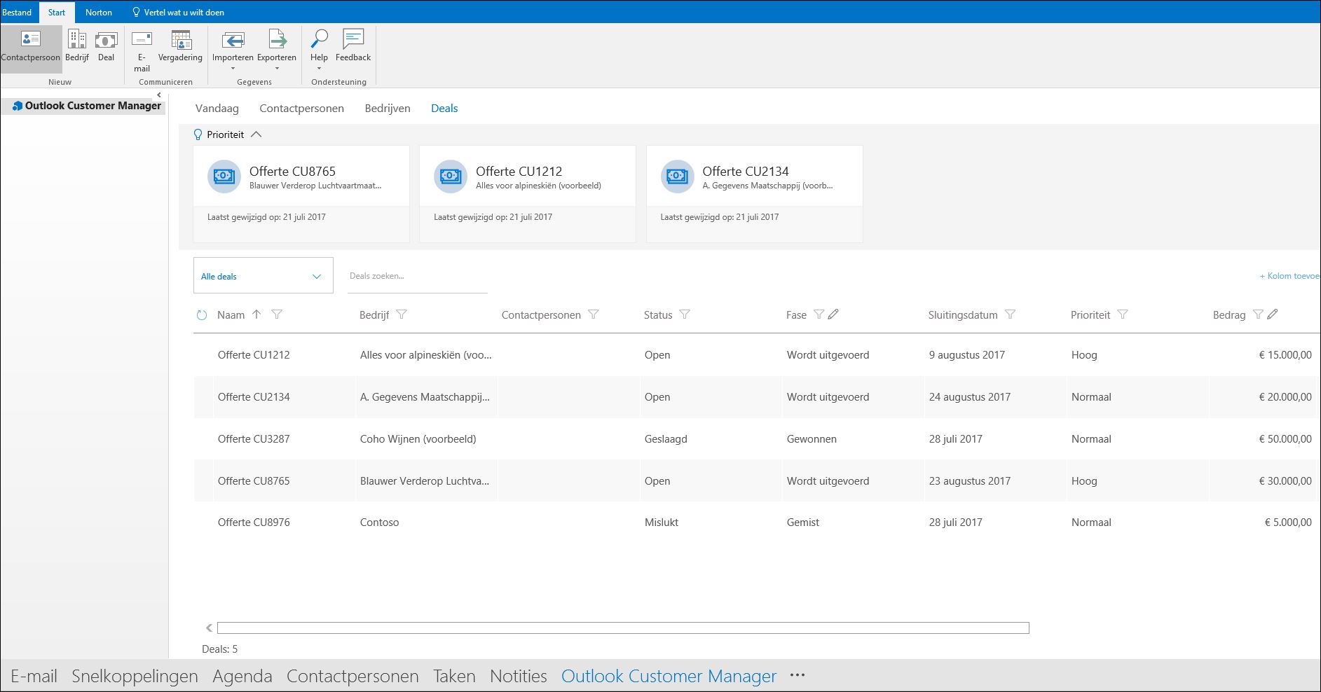Image resolution: width=1321 pixels, height=692 pixels.
Task: Create a new Contactpersoon from the ribbon
Action: click(31, 48)
